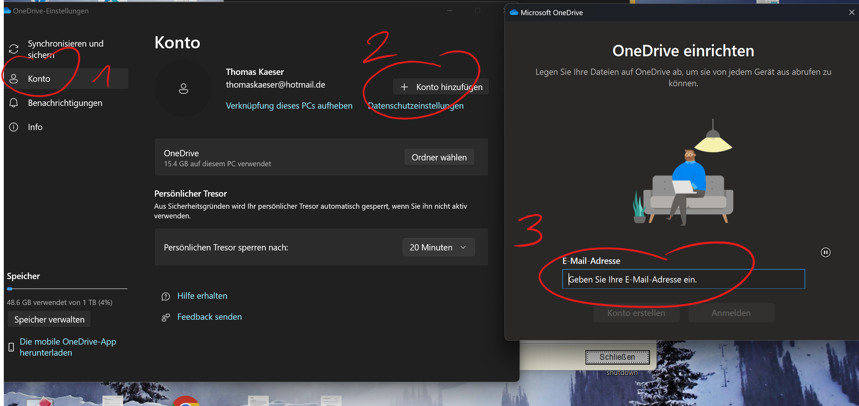
Task: Click the feedback people icon
Action: click(x=166, y=317)
